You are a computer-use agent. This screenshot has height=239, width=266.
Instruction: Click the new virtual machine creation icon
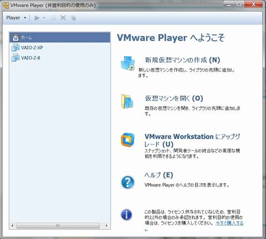[x=128, y=63]
